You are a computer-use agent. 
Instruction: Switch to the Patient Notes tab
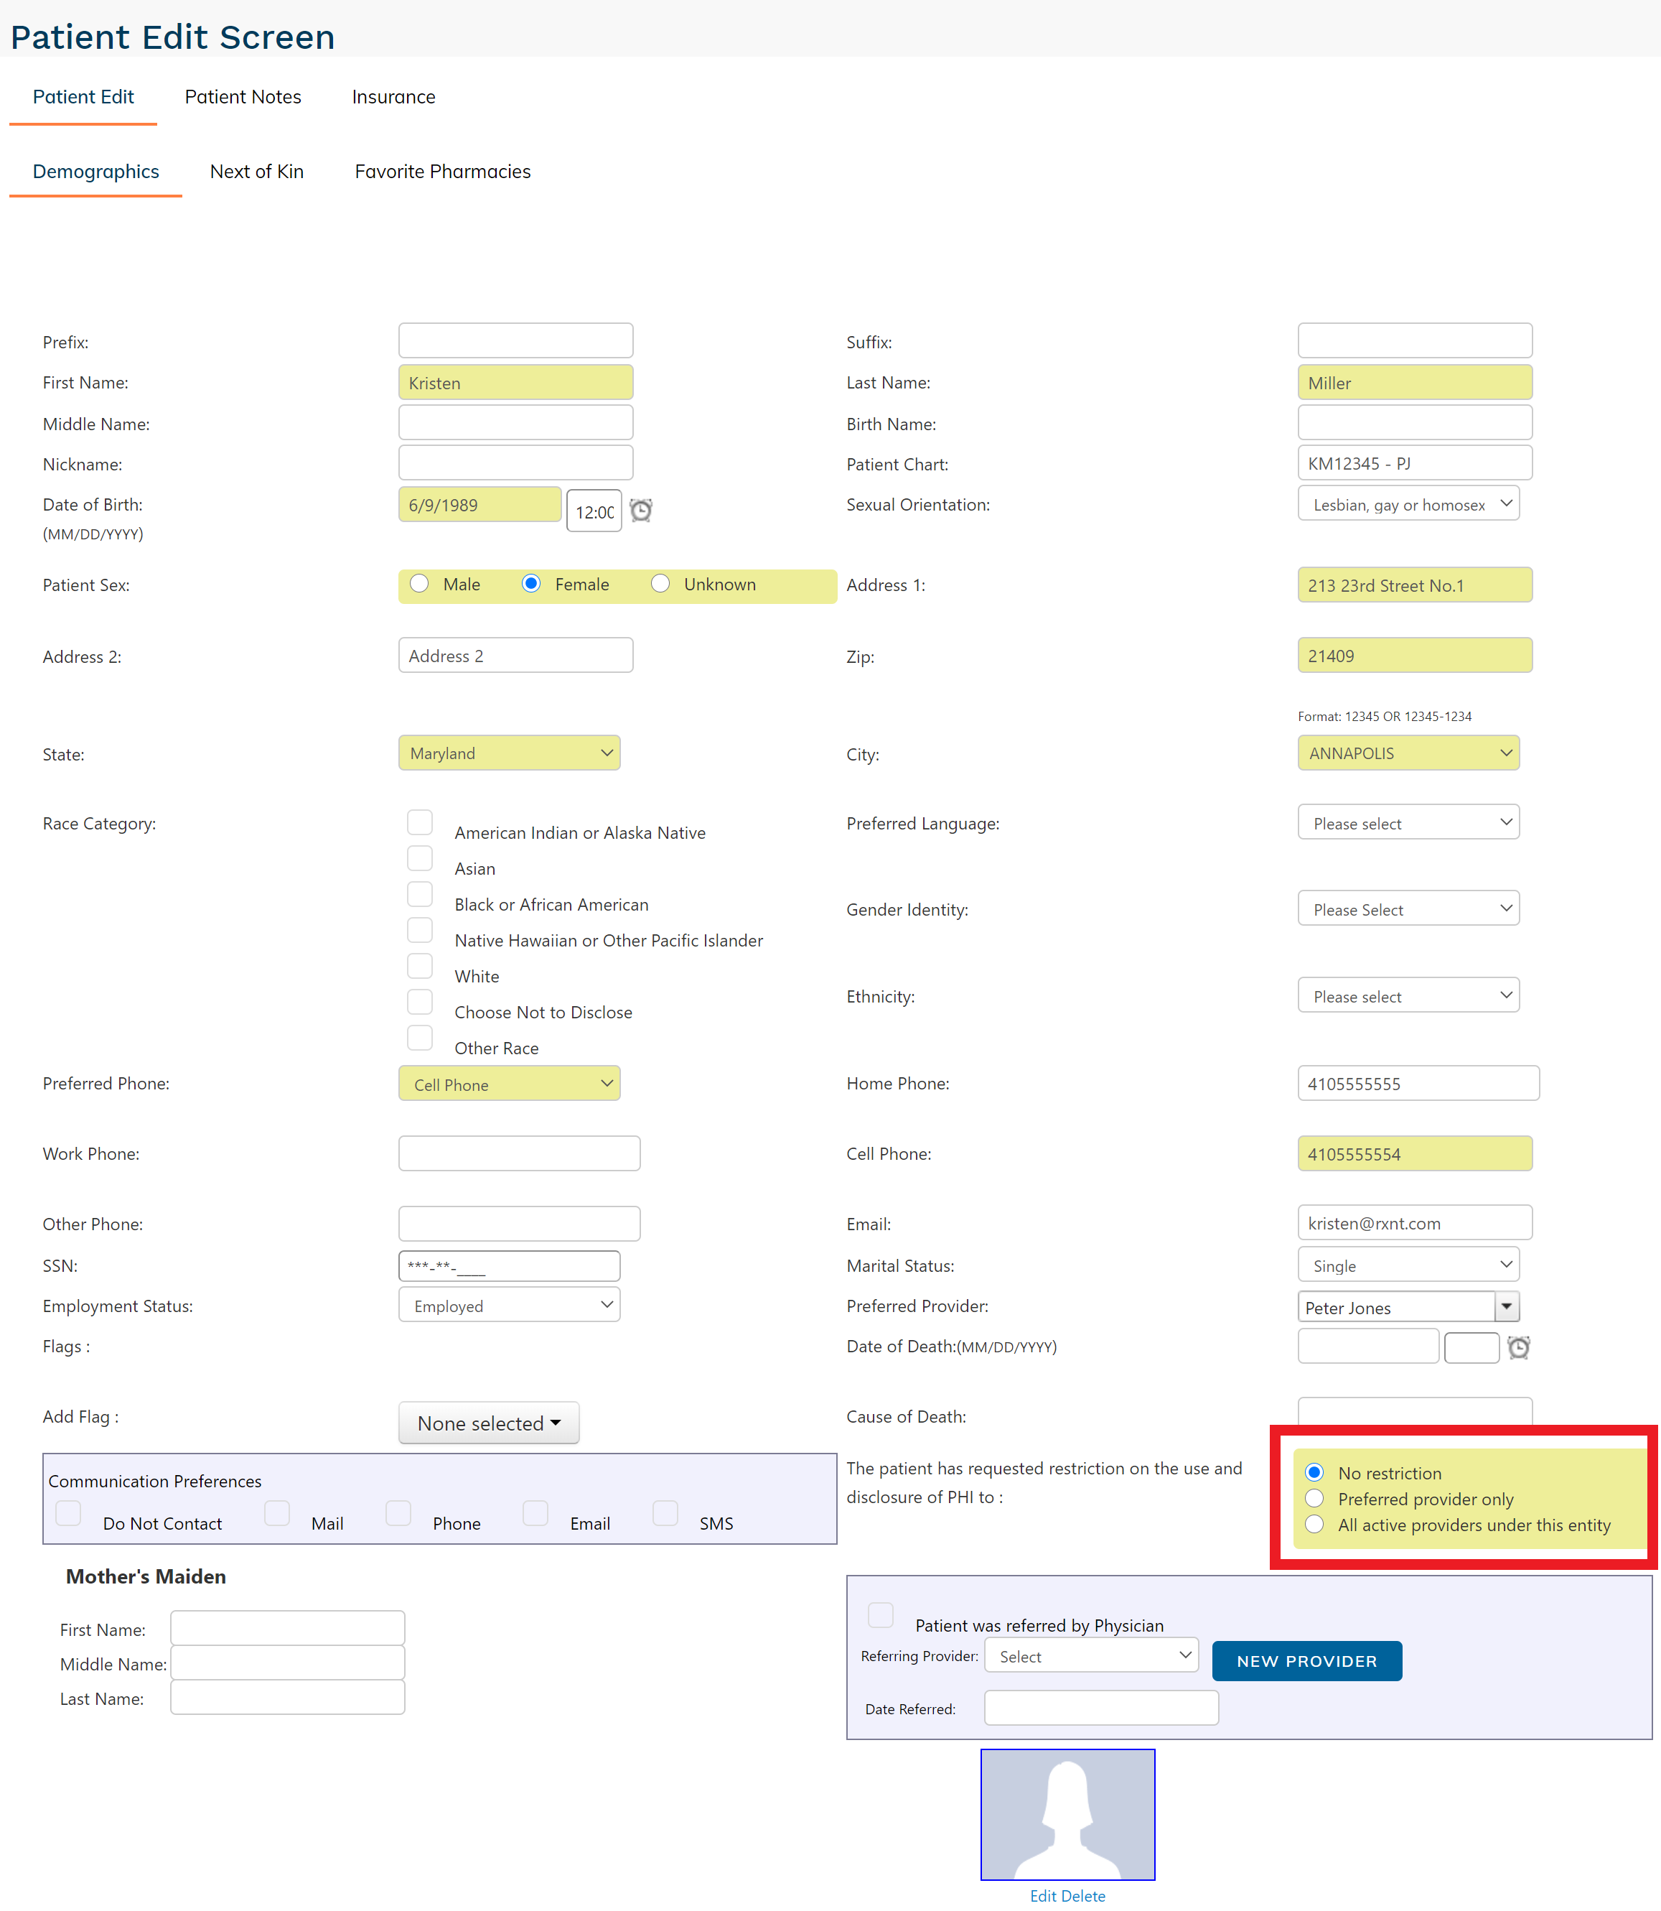(x=243, y=96)
